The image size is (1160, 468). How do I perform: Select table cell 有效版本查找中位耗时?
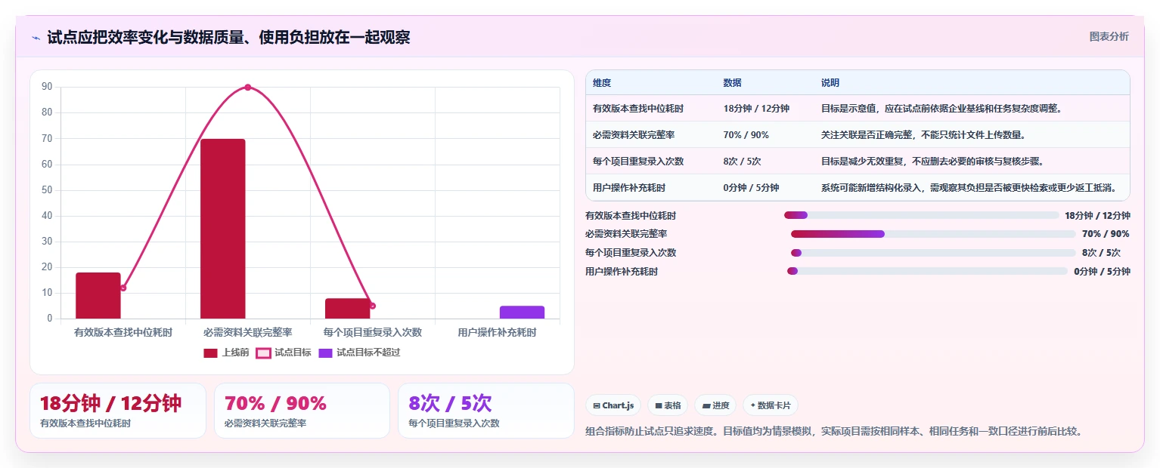[x=638, y=108]
